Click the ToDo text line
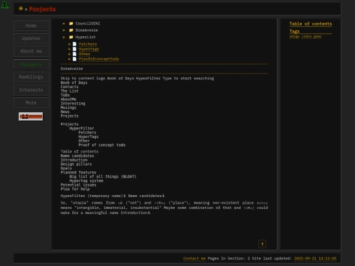The height and width of the screenshot is (266, 355). [65, 95]
